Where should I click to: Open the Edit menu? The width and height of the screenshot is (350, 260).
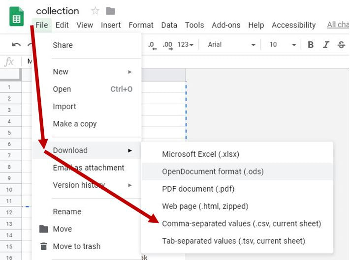tap(62, 25)
